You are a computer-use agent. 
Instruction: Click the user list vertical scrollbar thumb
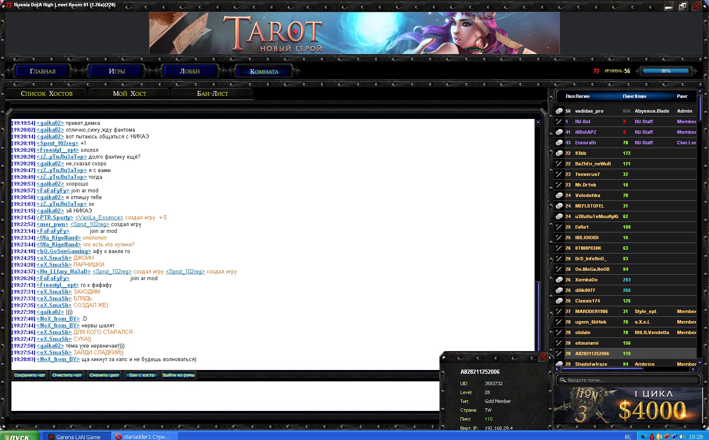pyautogui.click(x=700, y=108)
